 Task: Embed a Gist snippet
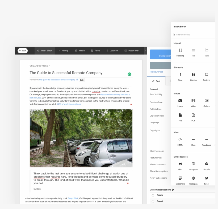tap(180, 166)
